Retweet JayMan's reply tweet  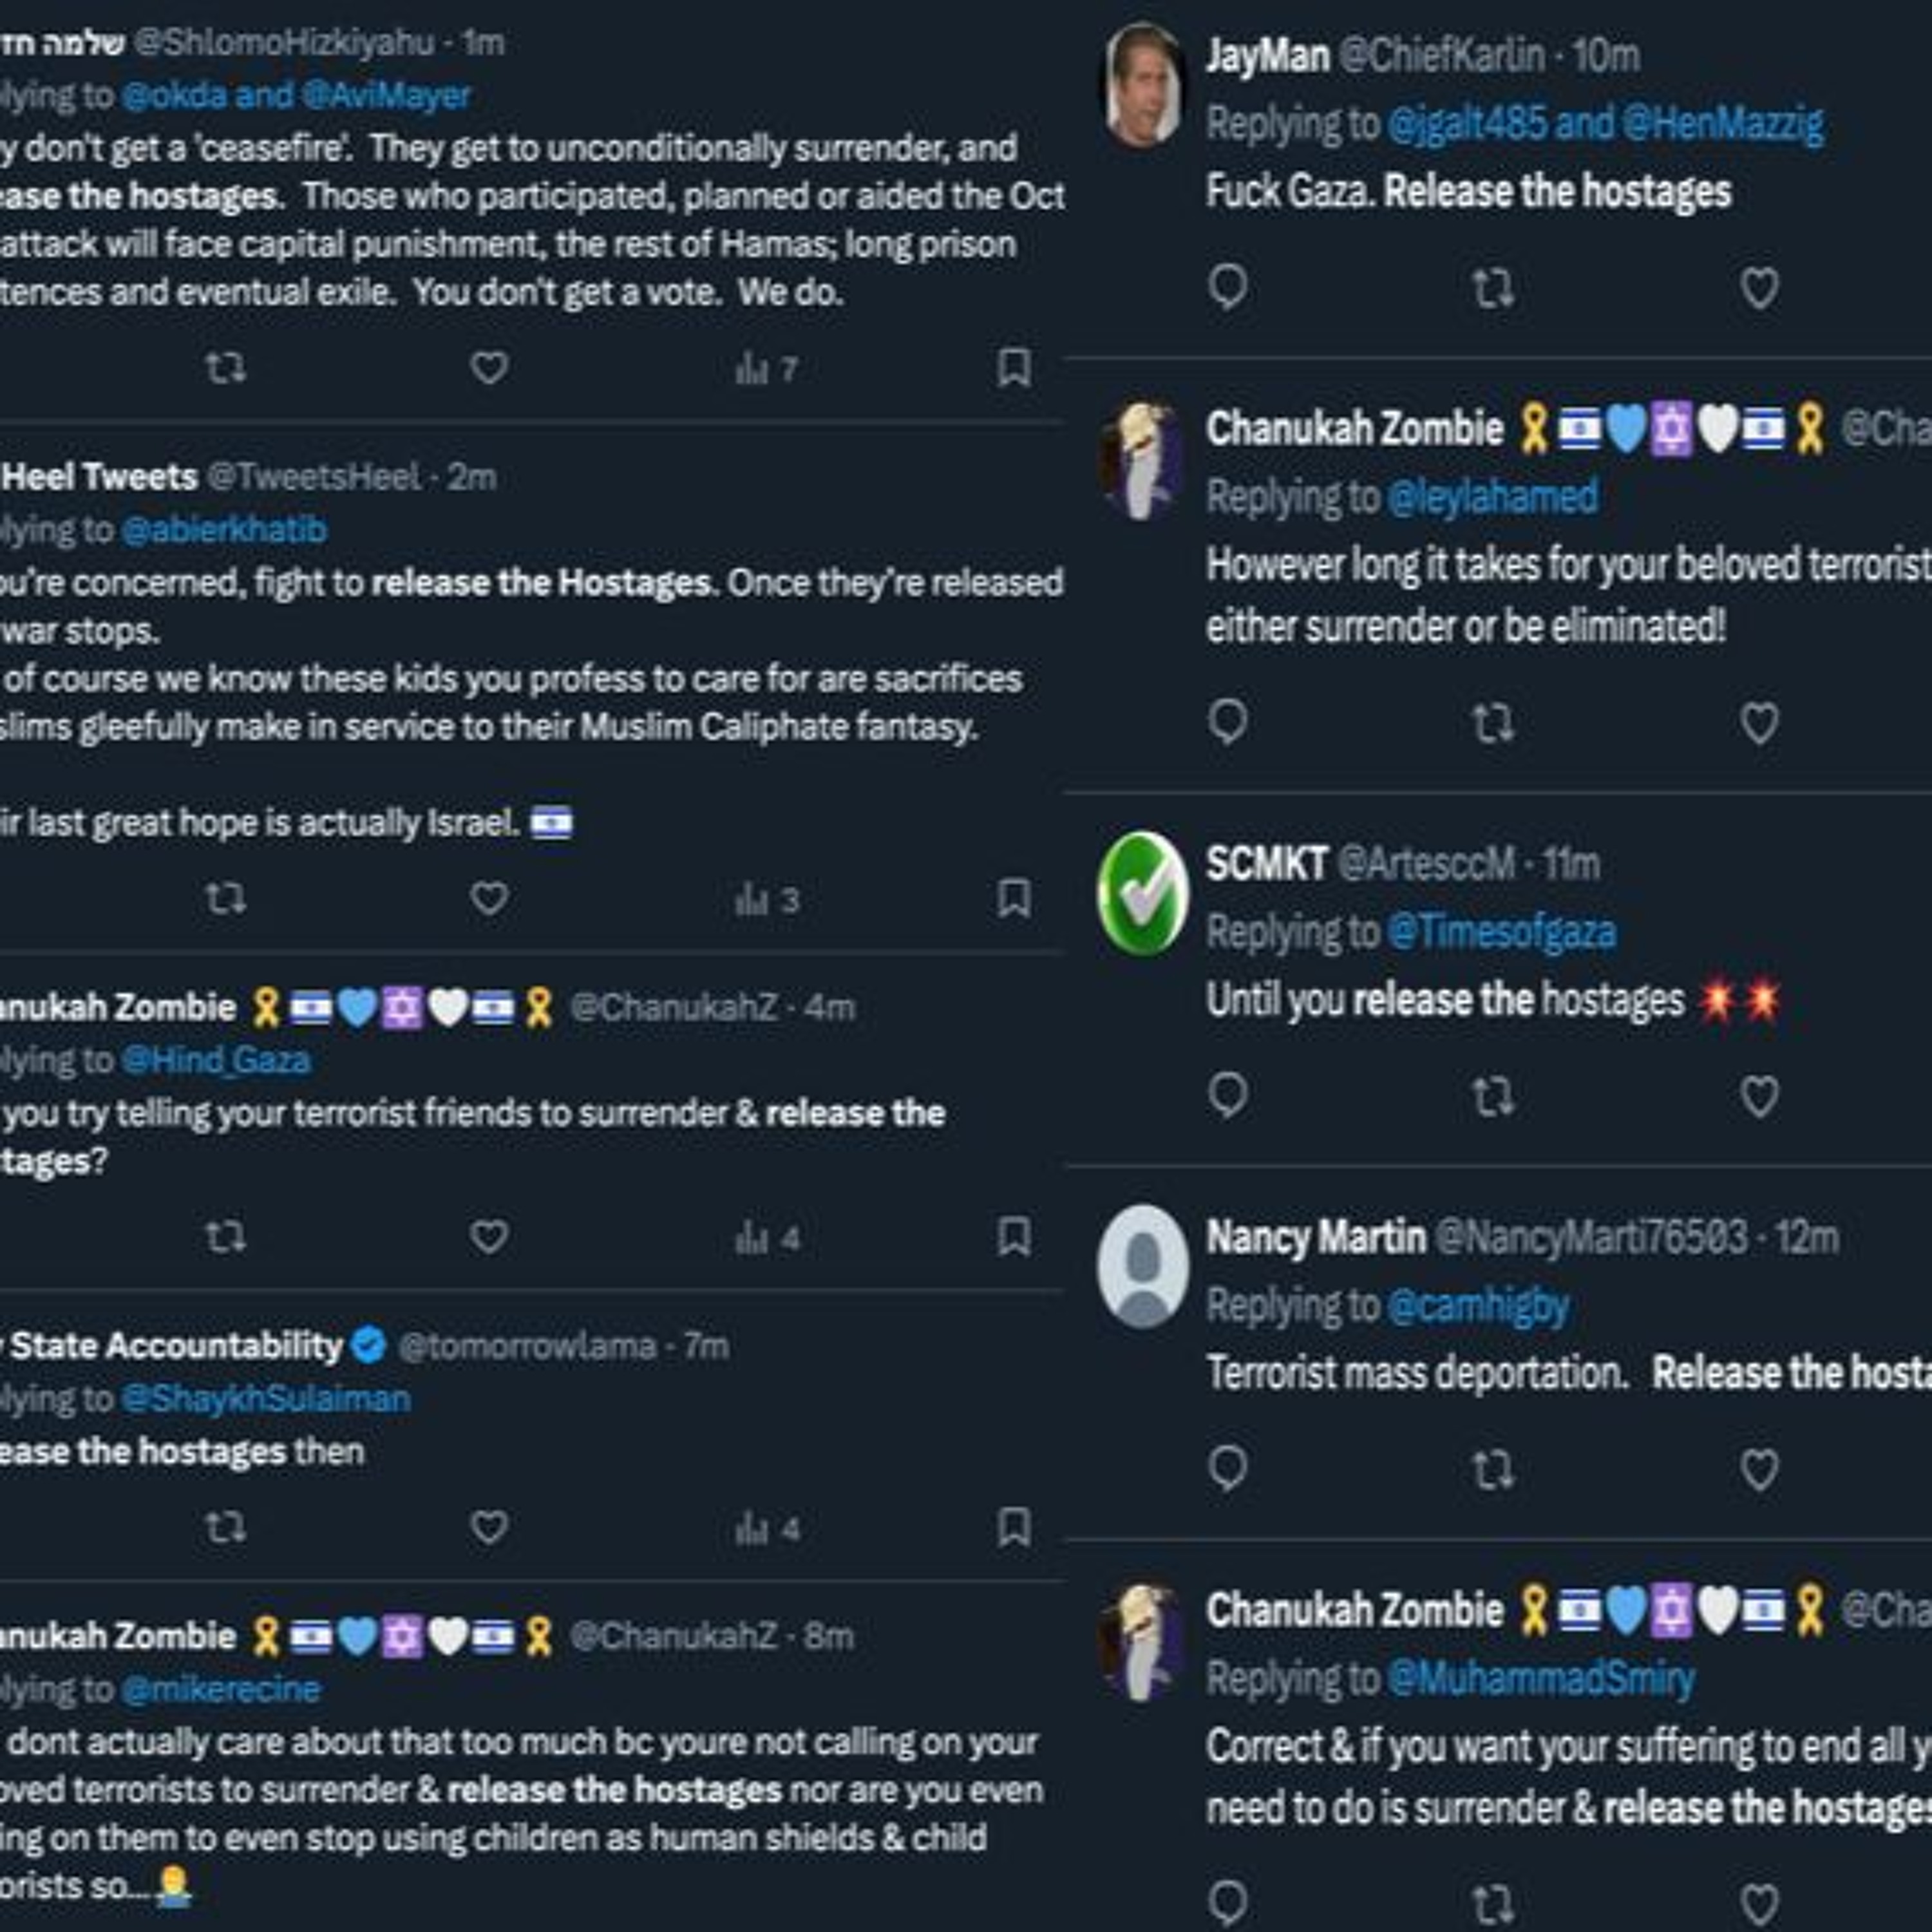pyautogui.click(x=1492, y=288)
